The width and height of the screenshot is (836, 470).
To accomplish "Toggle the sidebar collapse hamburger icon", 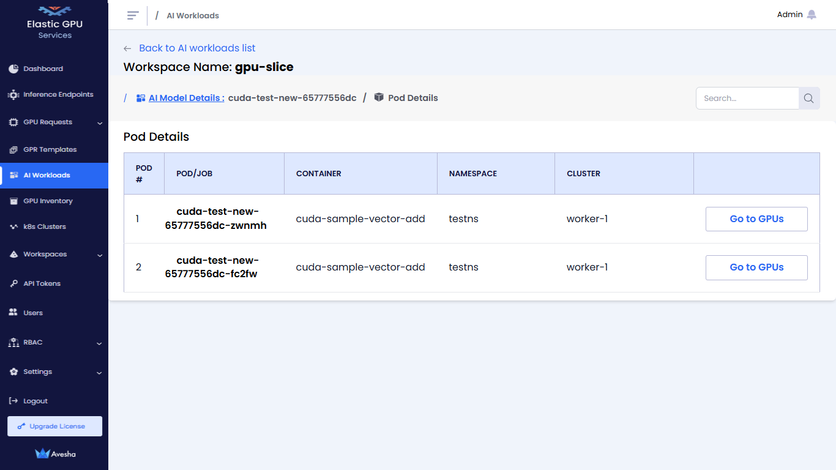I will tap(133, 15).
